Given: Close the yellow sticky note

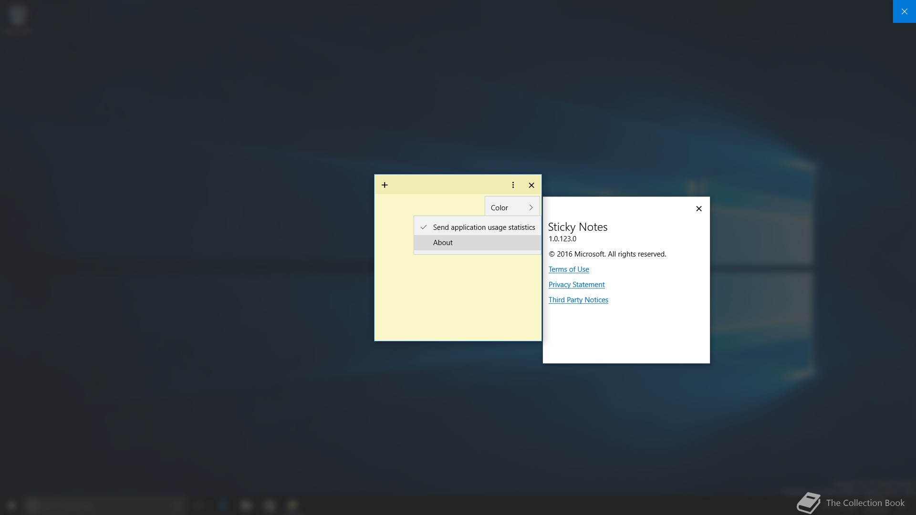Looking at the screenshot, I should coord(531,185).
